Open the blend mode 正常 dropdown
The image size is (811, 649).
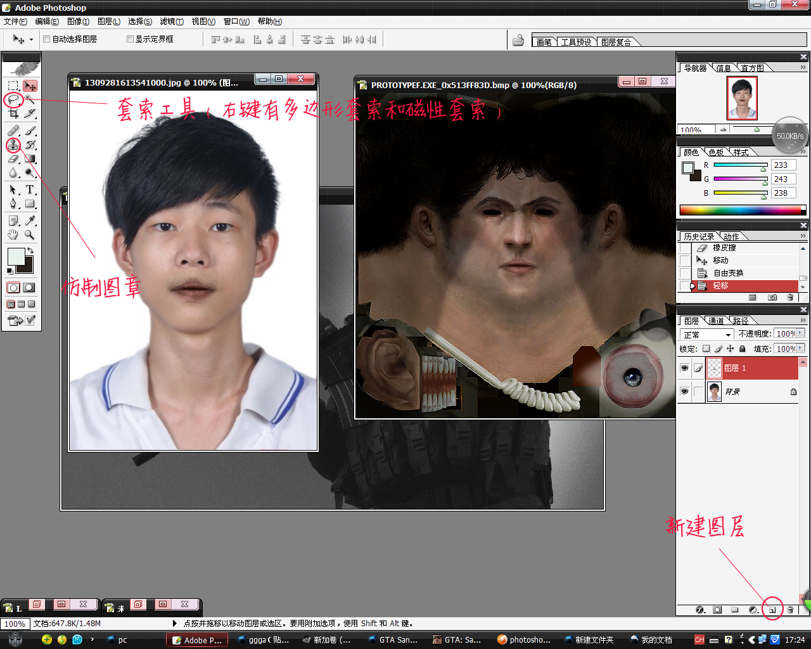coord(706,334)
